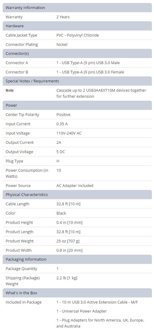The height and width of the screenshot is (329, 154).
Task: Select the Universal Power Adapter package item
Action: [81, 311]
